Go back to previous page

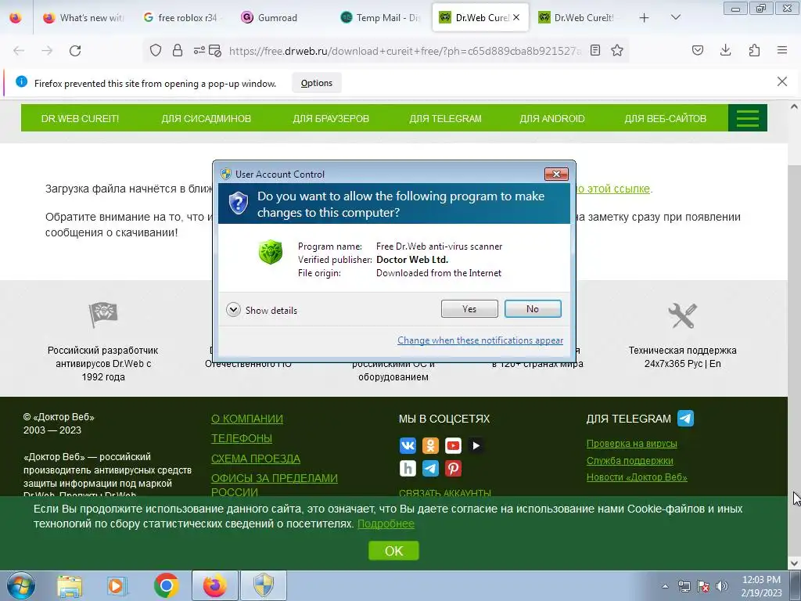point(19,51)
